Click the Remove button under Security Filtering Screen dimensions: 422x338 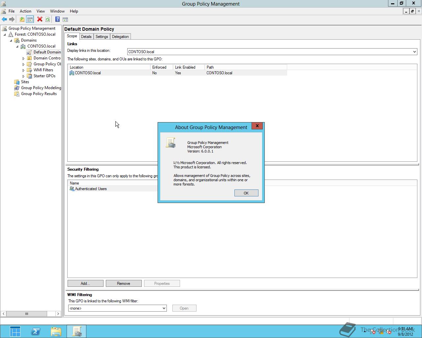[124, 284]
